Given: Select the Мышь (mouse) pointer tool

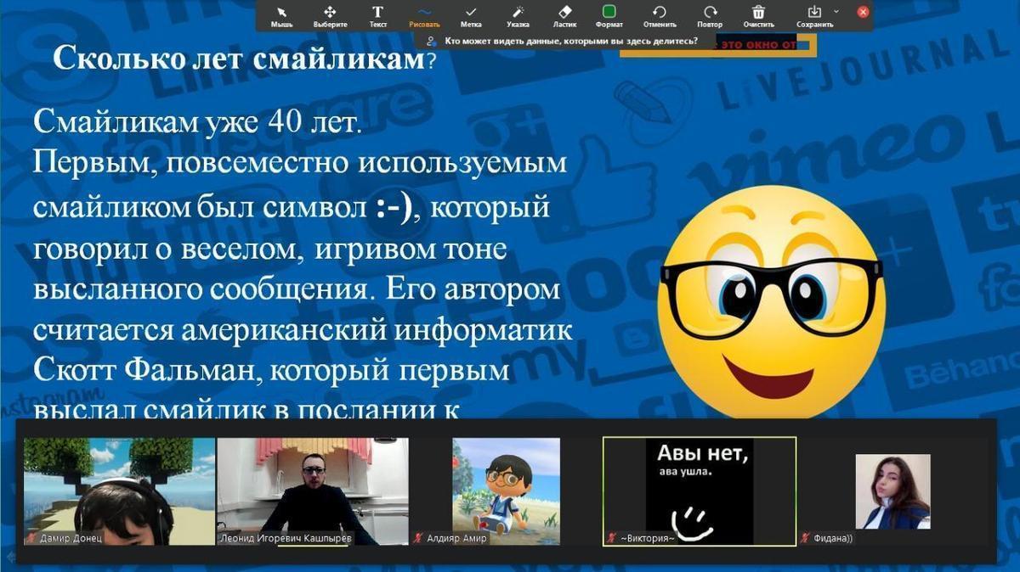Looking at the screenshot, I should point(281,15).
